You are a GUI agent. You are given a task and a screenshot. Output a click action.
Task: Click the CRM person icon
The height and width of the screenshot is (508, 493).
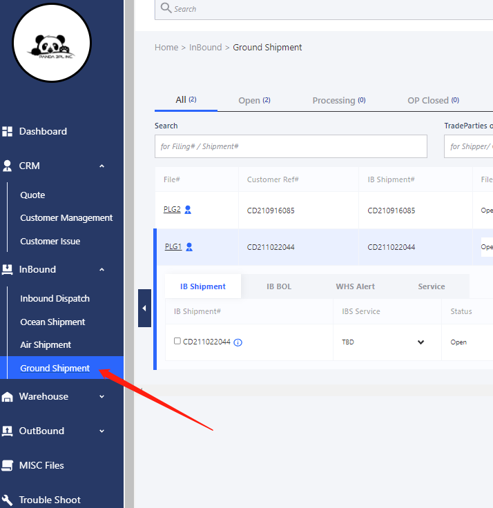[8, 166]
